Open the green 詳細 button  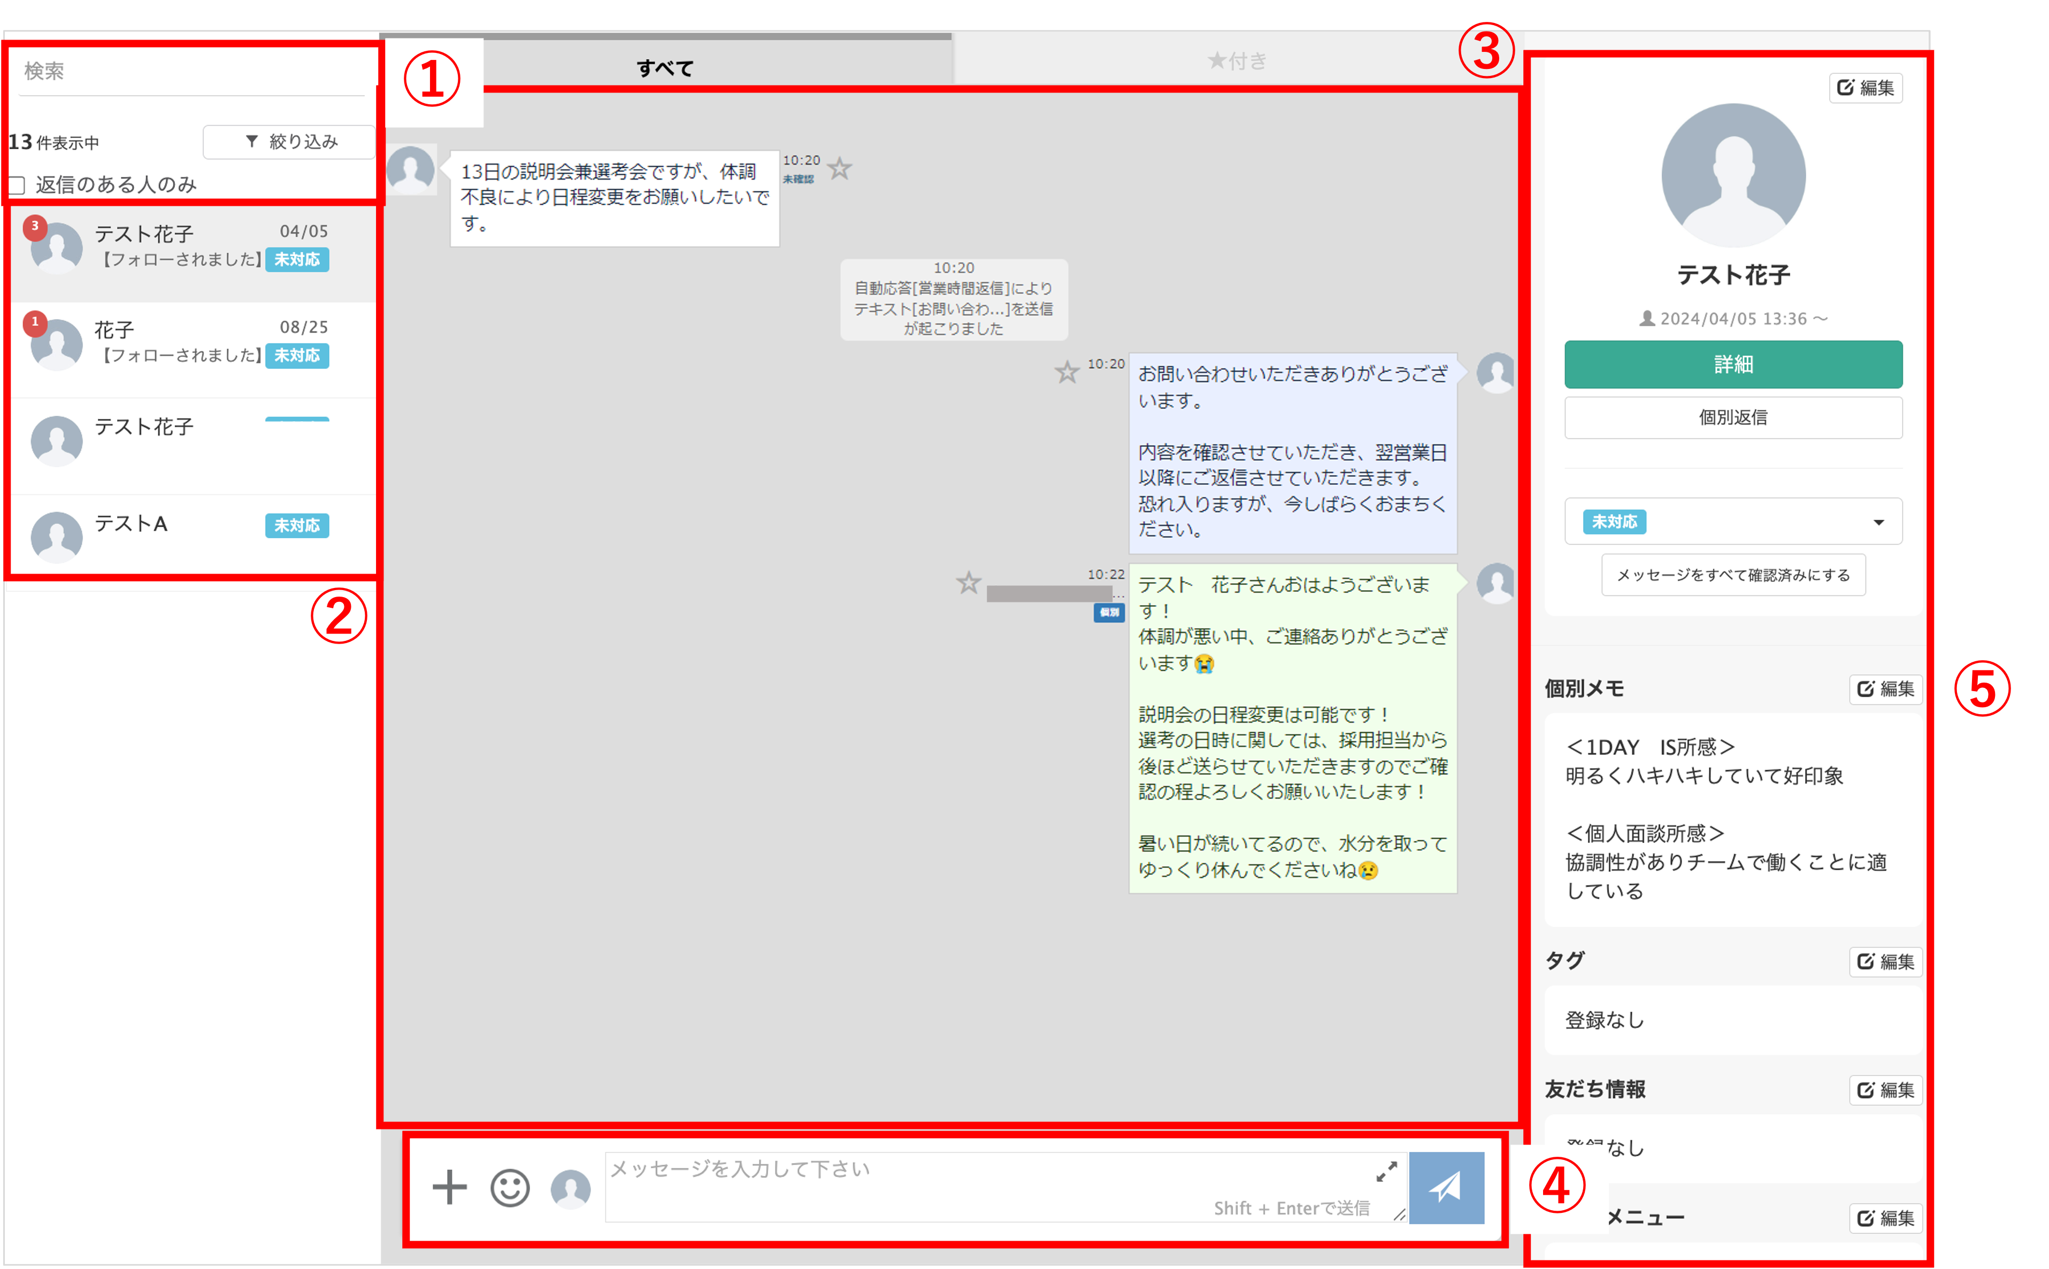click(1733, 364)
